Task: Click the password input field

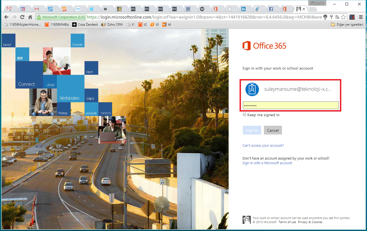Action: (290, 105)
